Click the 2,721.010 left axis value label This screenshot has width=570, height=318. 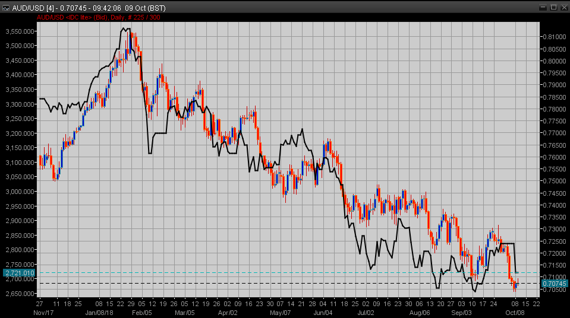pyautogui.click(x=19, y=273)
